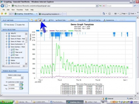The image size is (139, 104).
Task: Open the Quick Tabs icon
Action: (x=10, y=14)
